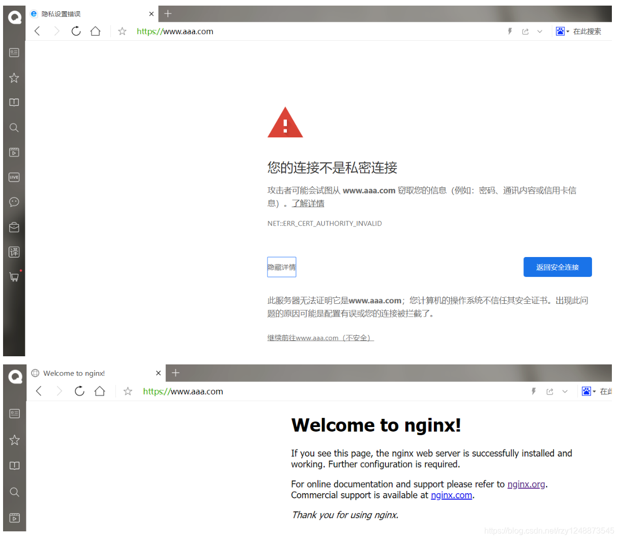619x540 pixels.
Task: Click 了解详情 learn more link
Action: [x=308, y=203]
